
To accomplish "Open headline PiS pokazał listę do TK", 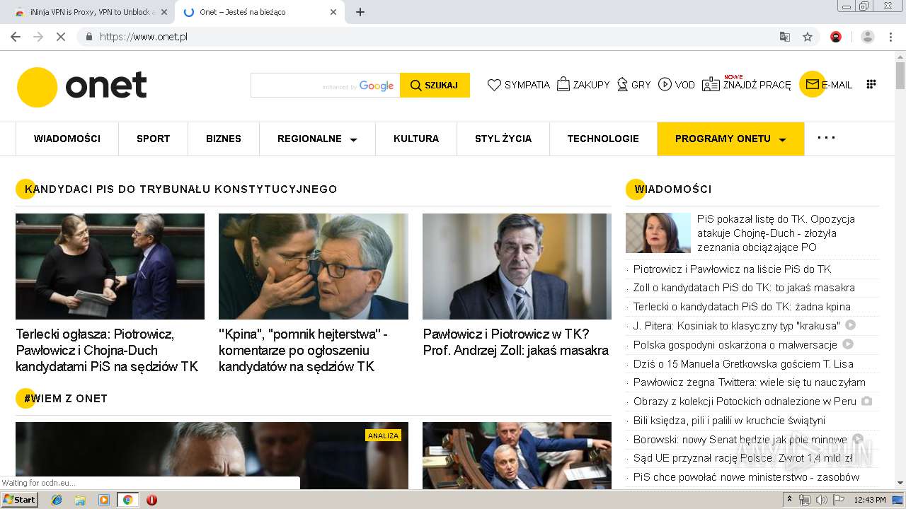I will (776, 233).
